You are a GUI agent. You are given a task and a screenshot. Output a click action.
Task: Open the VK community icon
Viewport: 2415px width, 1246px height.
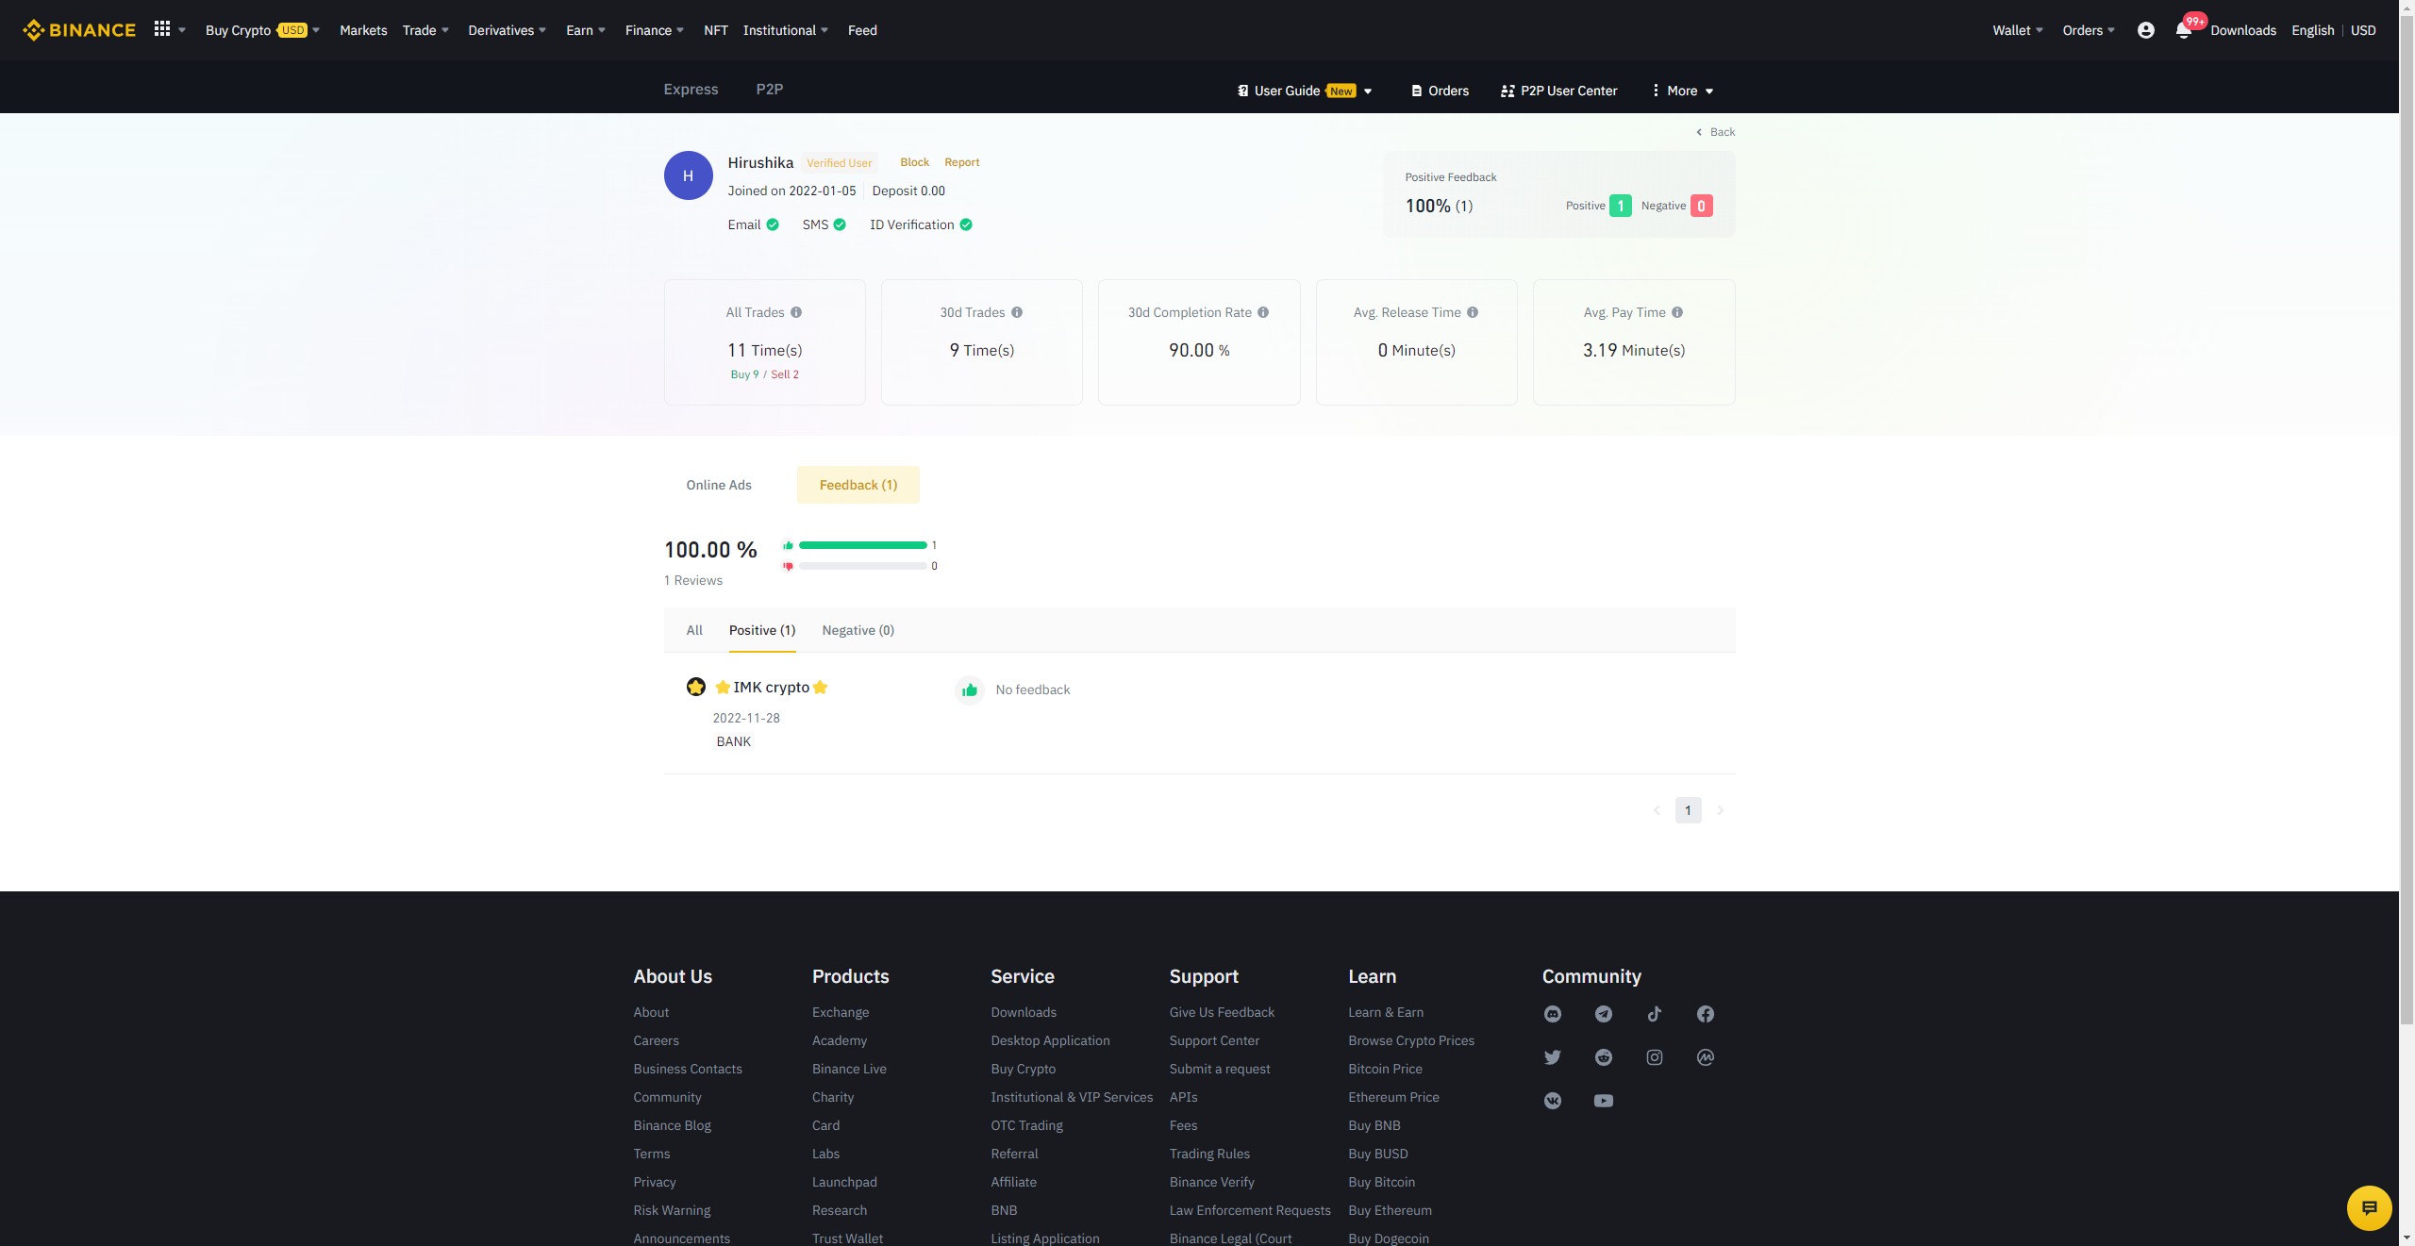point(1553,1101)
